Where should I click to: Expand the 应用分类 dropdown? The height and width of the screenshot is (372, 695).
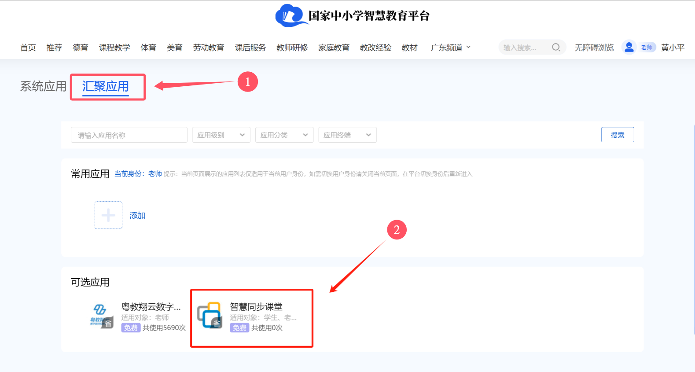pos(284,135)
